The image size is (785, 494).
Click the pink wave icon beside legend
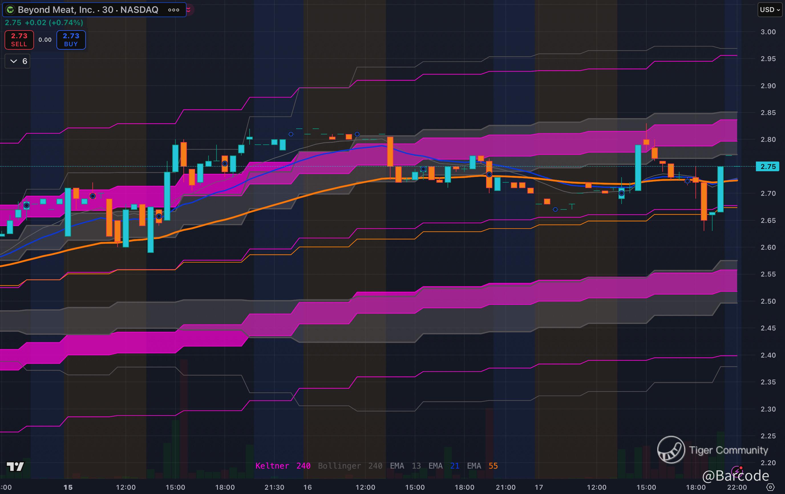(x=189, y=10)
